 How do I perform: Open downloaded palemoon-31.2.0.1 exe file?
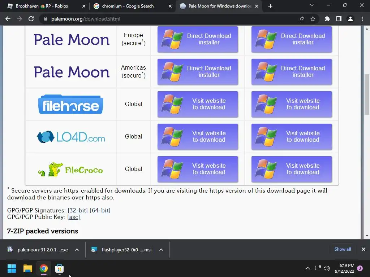tap(38, 250)
